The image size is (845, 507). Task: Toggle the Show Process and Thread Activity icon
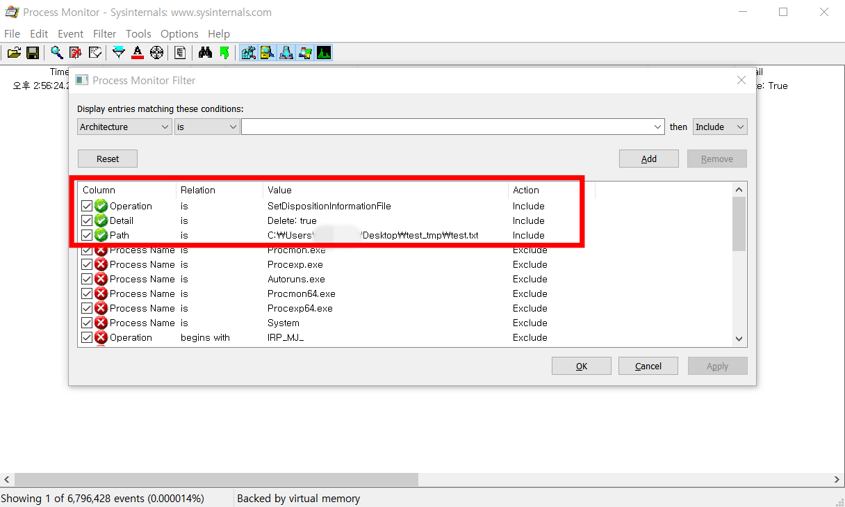(x=305, y=52)
